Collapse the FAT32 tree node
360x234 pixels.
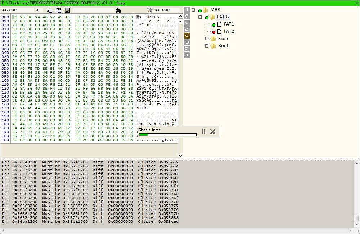point(200,17)
